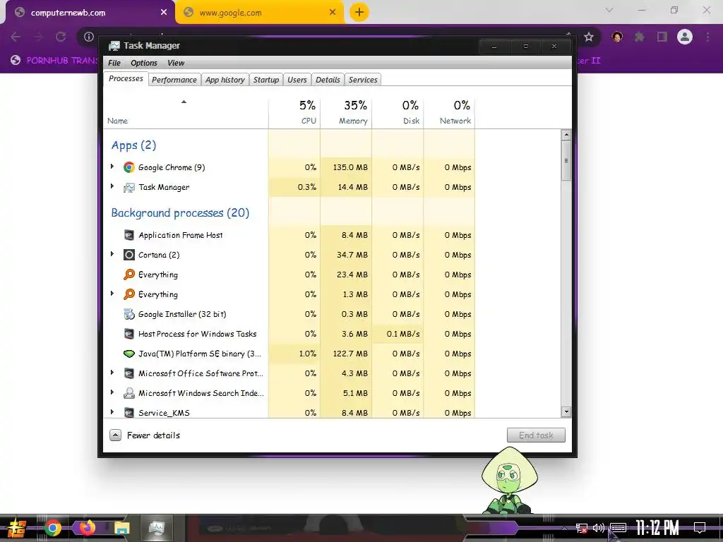This screenshot has width=723, height=542.
Task: Click the Task Manager title bar icon
Action: [114, 46]
